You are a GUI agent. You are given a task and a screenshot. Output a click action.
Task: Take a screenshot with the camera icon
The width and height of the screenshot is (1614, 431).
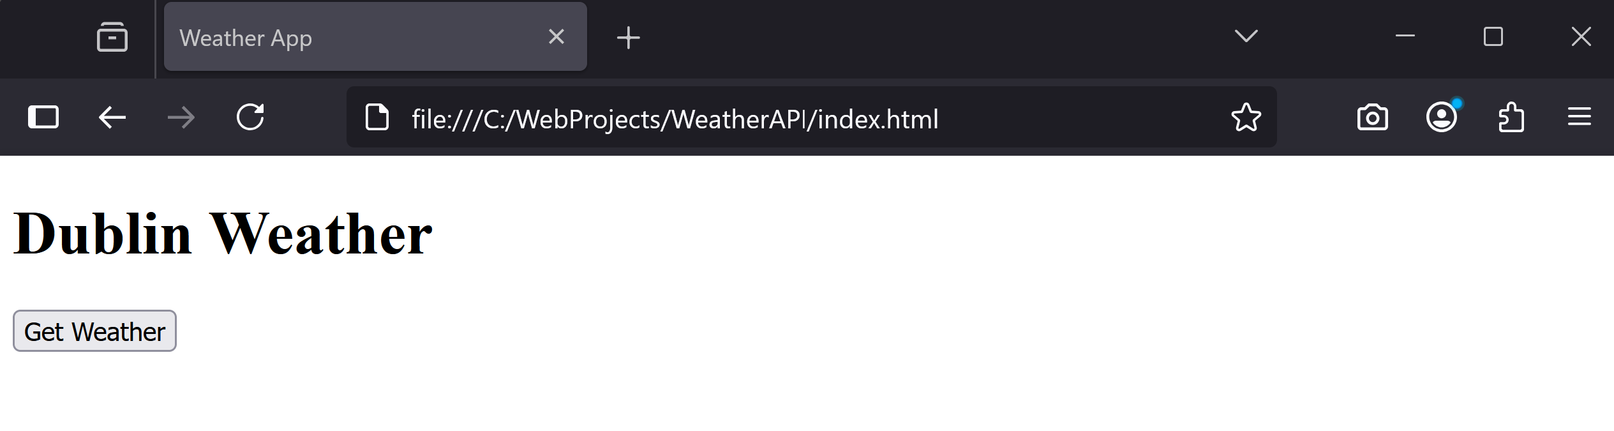coord(1372,117)
